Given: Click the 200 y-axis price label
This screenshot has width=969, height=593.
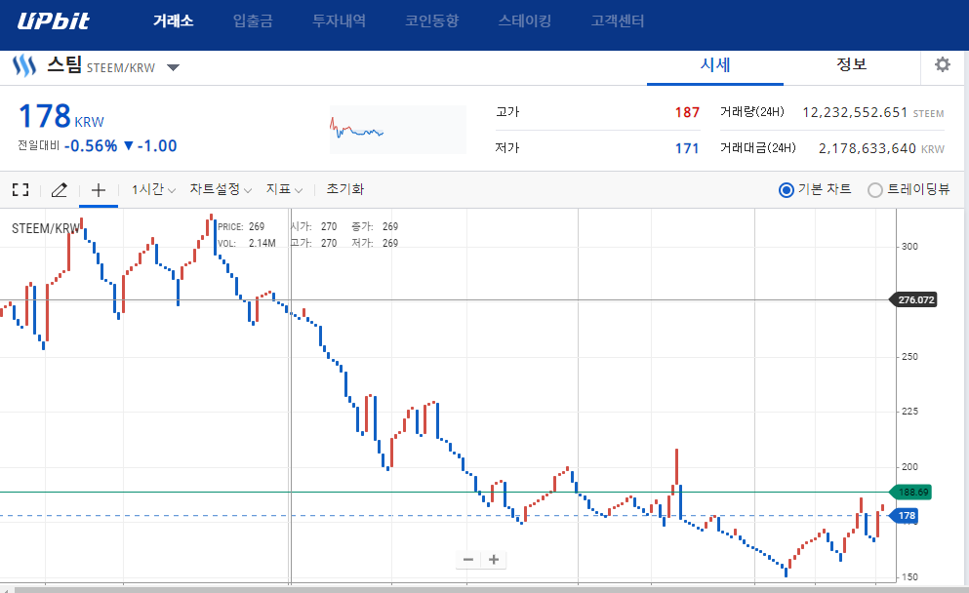Looking at the screenshot, I should (909, 466).
